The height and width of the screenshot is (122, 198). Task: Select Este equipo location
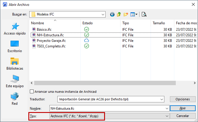click(15, 81)
